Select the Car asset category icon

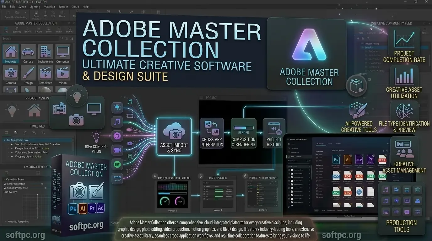28,51
